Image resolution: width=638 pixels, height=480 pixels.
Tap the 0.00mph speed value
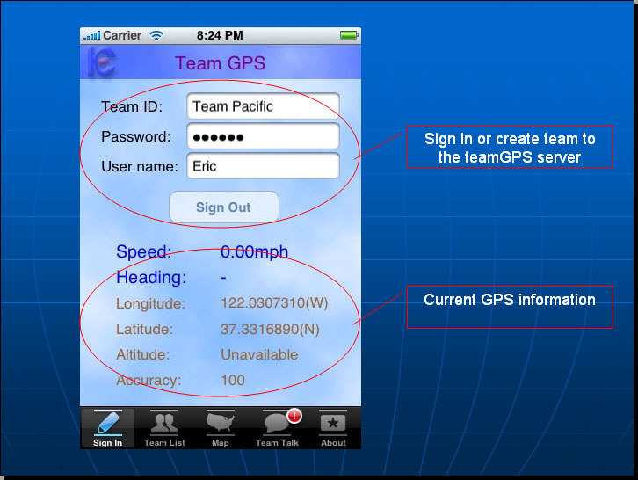(x=254, y=252)
